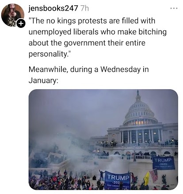Screen dimensions: 183x194
Task: Open the jensbooks247 username link
Action: (x=53, y=8)
